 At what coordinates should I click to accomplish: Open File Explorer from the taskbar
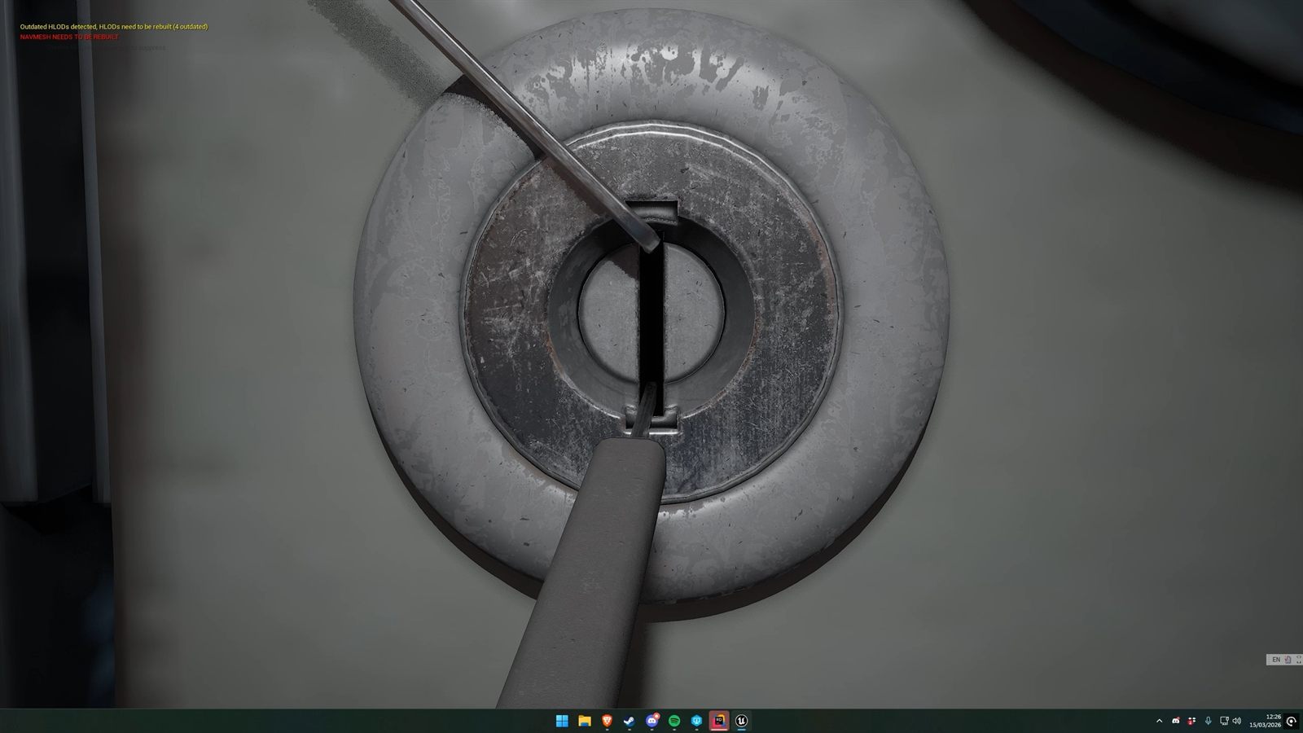[x=585, y=721]
